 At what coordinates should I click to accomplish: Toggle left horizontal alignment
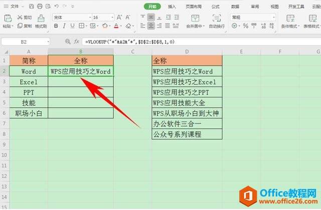coord(143,26)
